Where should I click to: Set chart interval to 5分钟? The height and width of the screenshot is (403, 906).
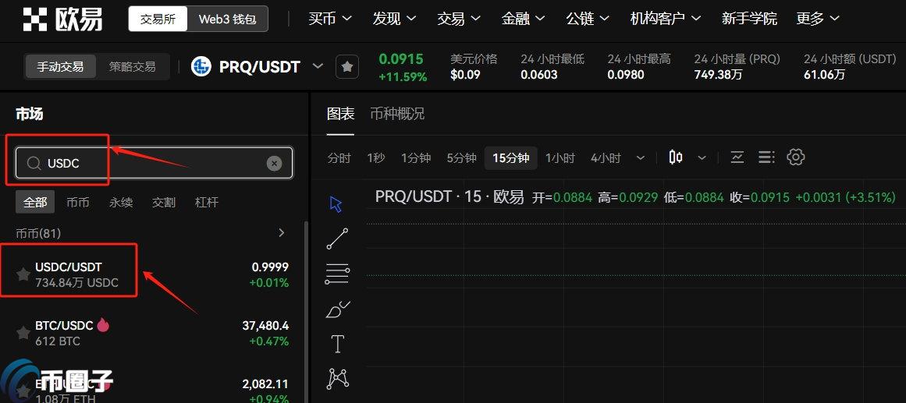[x=461, y=157]
